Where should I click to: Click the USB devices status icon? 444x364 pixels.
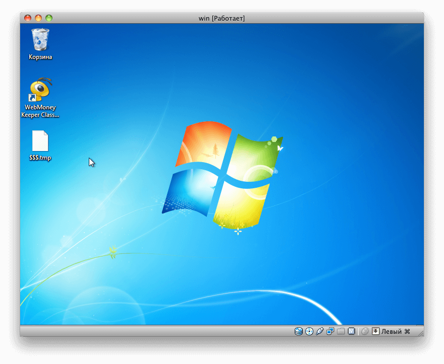coord(320,331)
